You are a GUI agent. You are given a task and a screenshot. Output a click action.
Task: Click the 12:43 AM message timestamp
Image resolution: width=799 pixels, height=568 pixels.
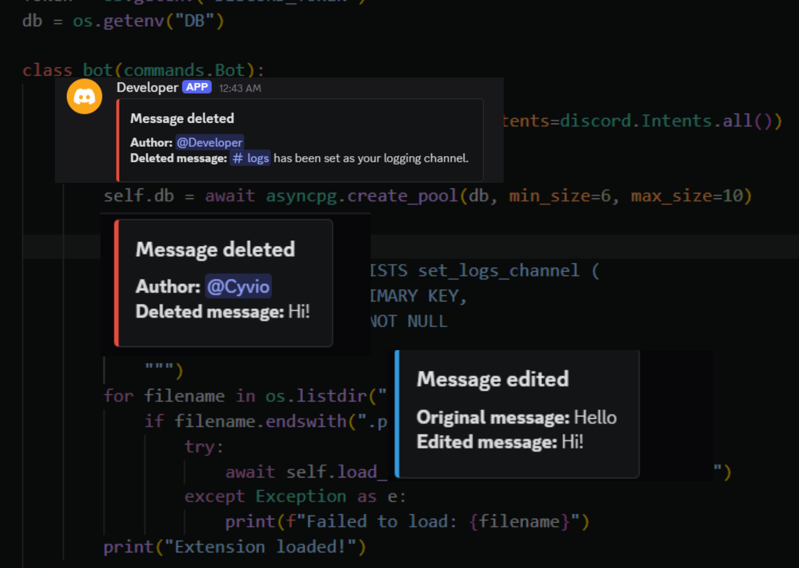click(240, 89)
